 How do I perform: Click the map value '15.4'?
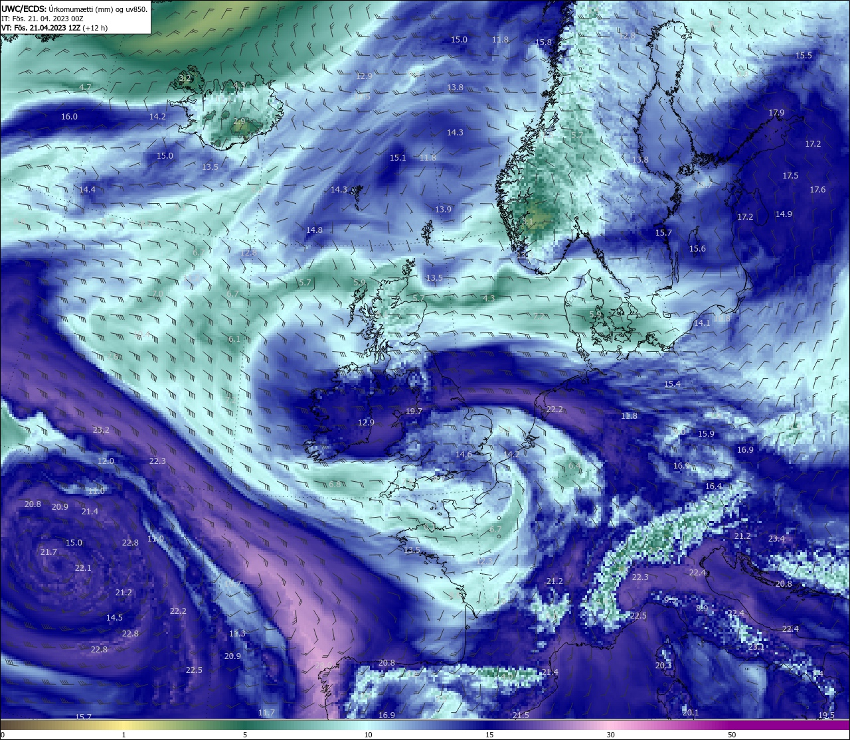(672, 384)
